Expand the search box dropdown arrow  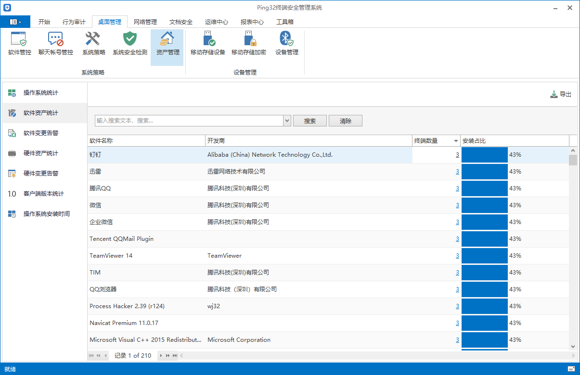pos(287,121)
